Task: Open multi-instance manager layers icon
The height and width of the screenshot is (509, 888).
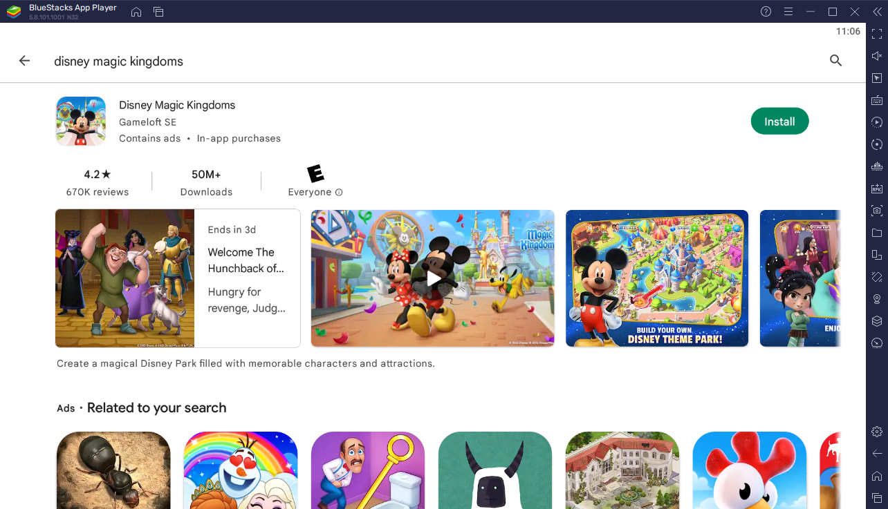Action: tap(877, 321)
